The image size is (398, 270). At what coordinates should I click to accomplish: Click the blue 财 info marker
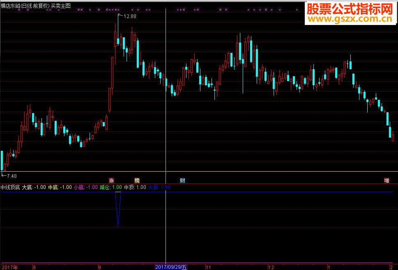(182, 181)
